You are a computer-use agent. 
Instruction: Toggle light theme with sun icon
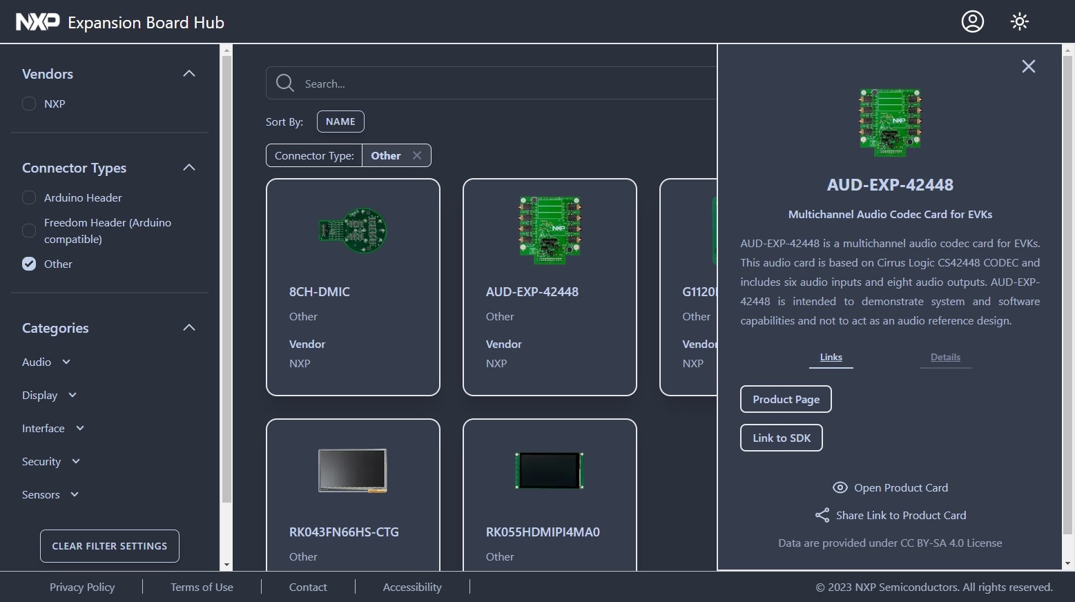tap(1019, 22)
